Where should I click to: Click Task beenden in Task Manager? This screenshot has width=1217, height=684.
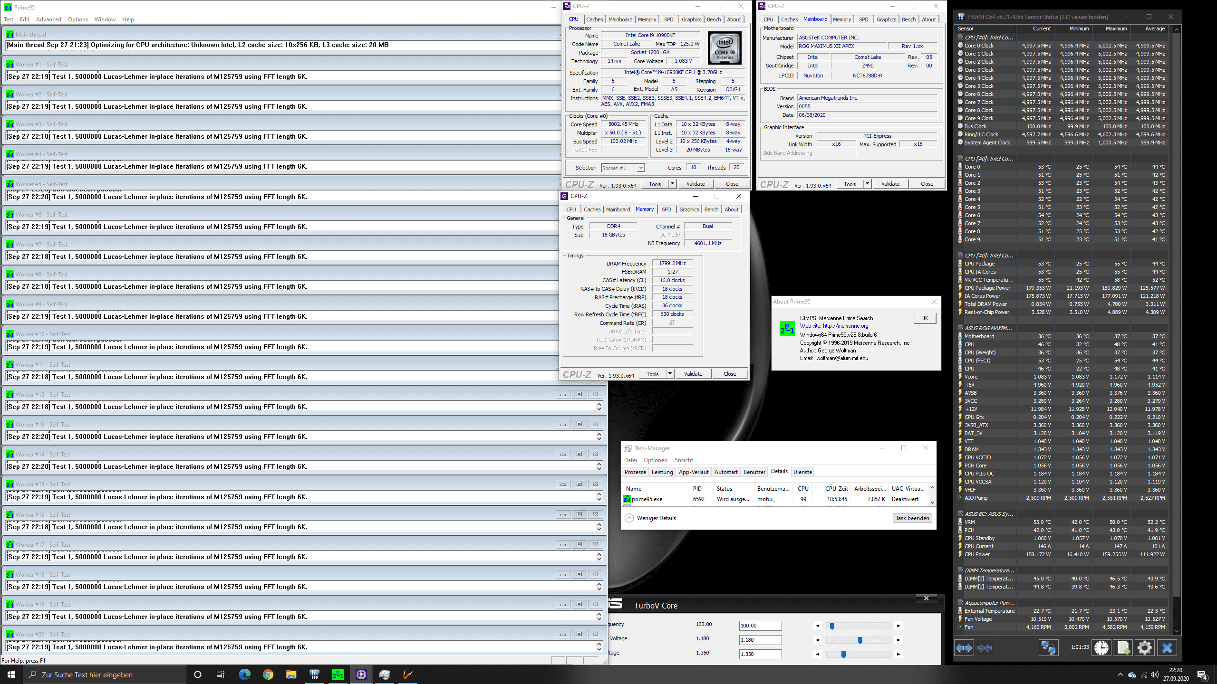pos(912,518)
